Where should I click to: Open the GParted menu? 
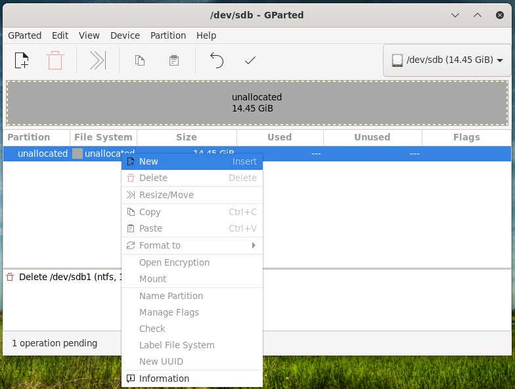25,35
